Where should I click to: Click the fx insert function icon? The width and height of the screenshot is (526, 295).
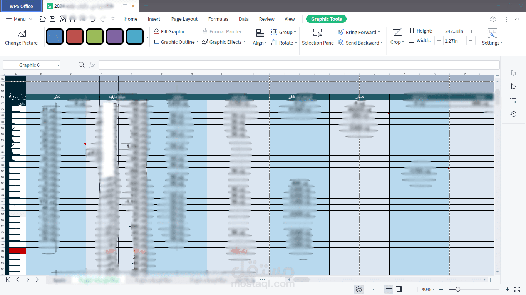92,65
